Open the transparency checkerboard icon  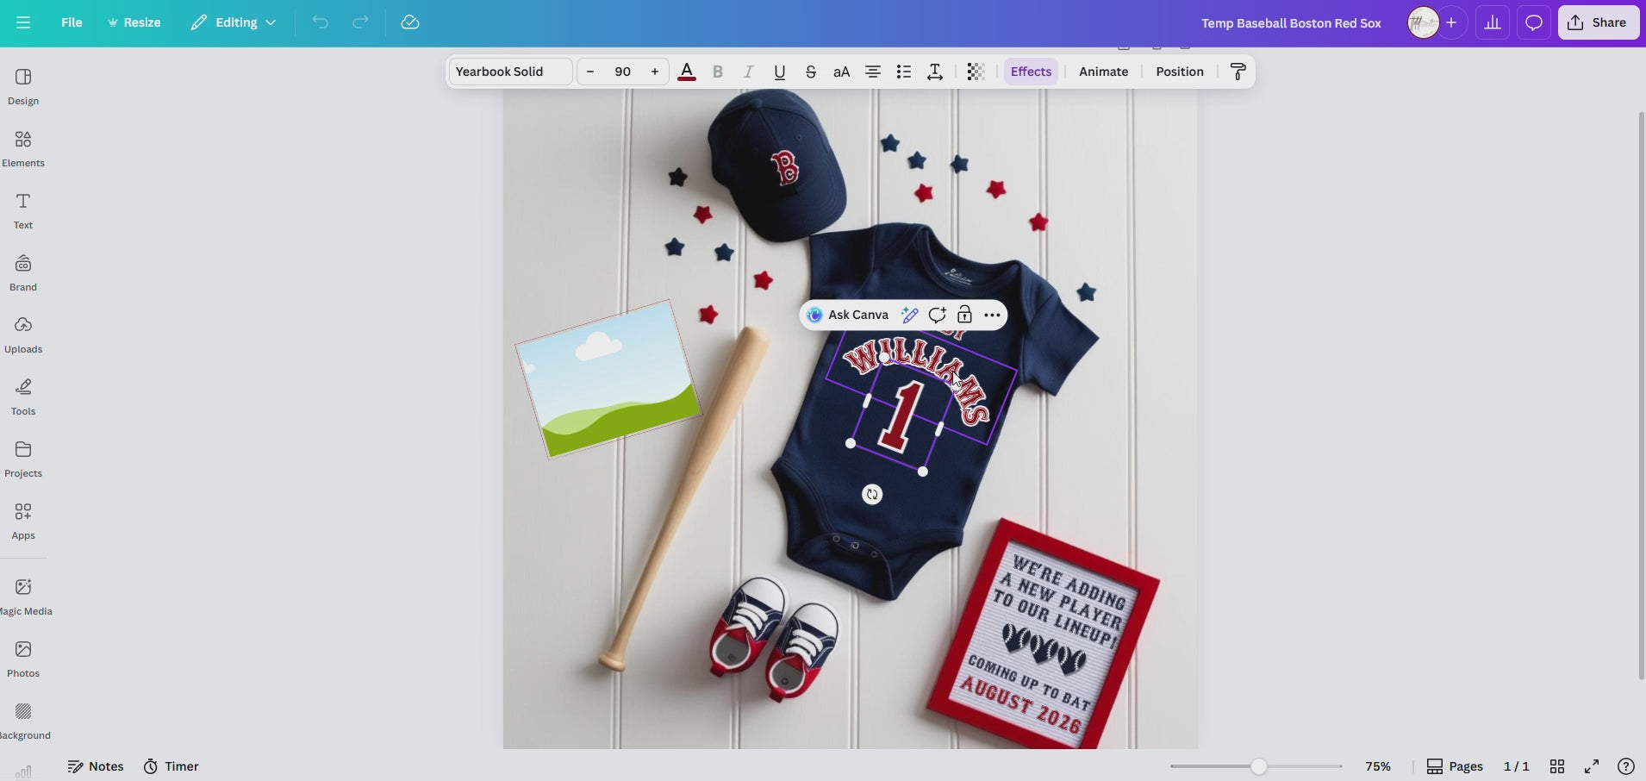[975, 72]
